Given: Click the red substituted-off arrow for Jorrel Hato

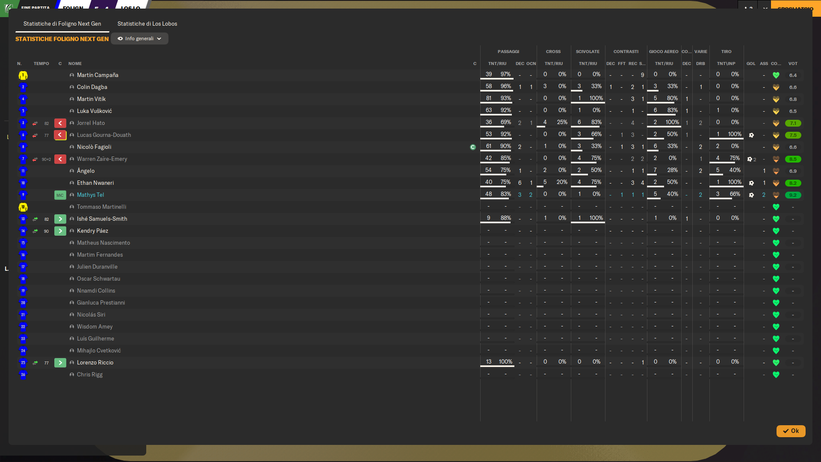Looking at the screenshot, I should pos(60,123).
